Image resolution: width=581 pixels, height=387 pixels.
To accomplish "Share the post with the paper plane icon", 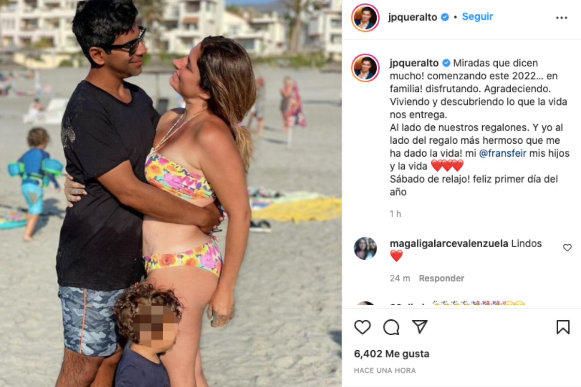I will pyautogui.click(x=420, y=327).
